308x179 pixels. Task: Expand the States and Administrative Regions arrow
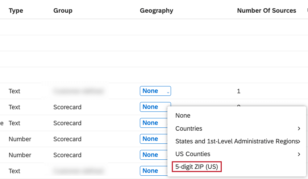click(299, 141)
